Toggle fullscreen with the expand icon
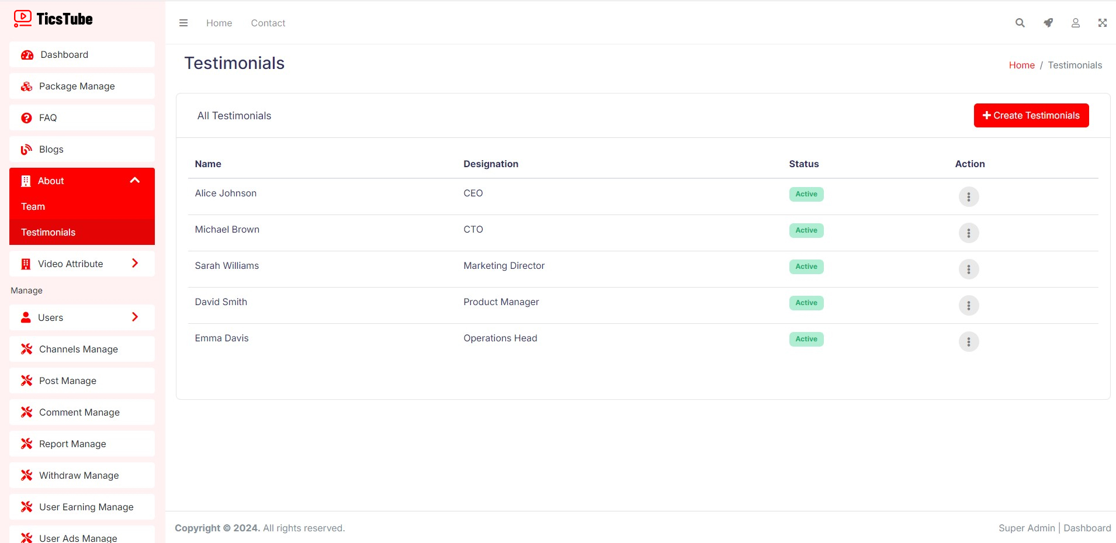The image size is (1116, 543). (1102, 23)
